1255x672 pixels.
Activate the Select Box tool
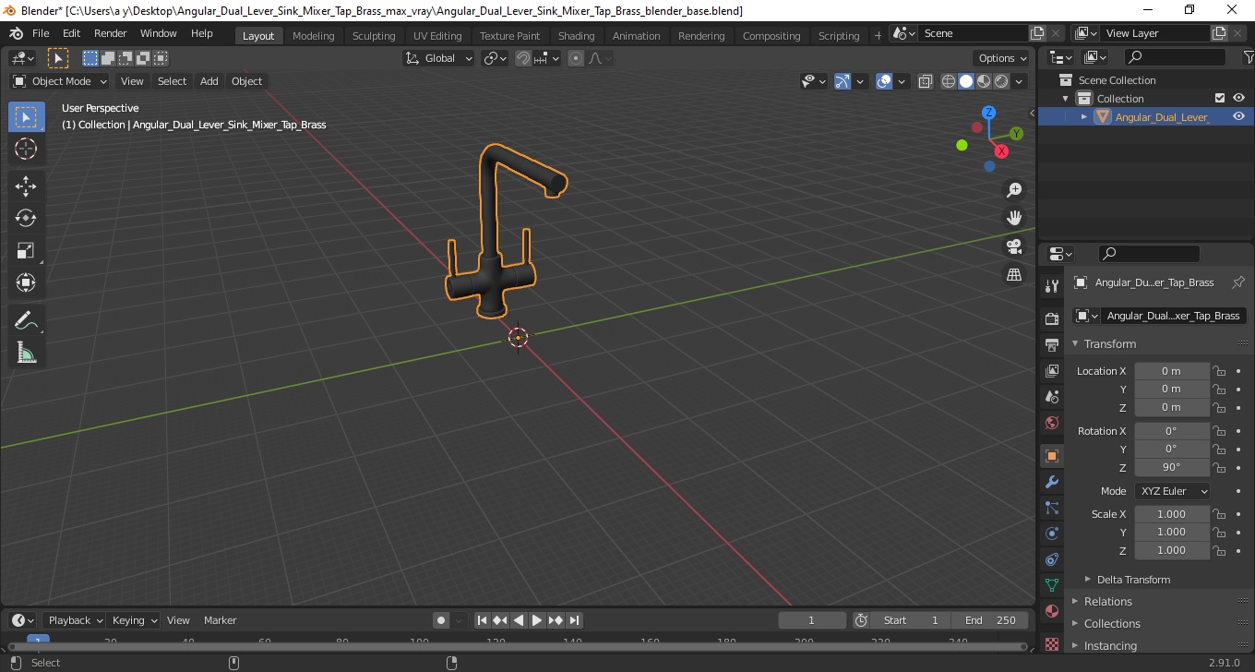tap(26, 116)
